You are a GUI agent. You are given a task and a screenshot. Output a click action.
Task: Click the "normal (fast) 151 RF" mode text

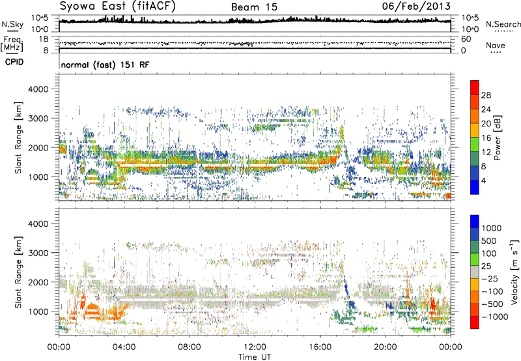tap(105, 65)
